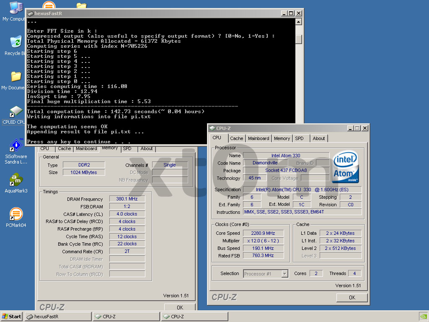The width and height of the screenshot is (429, 322).
Task: Click DRAM Frequency value 380.1 MHz
Action: click(127, 199)
